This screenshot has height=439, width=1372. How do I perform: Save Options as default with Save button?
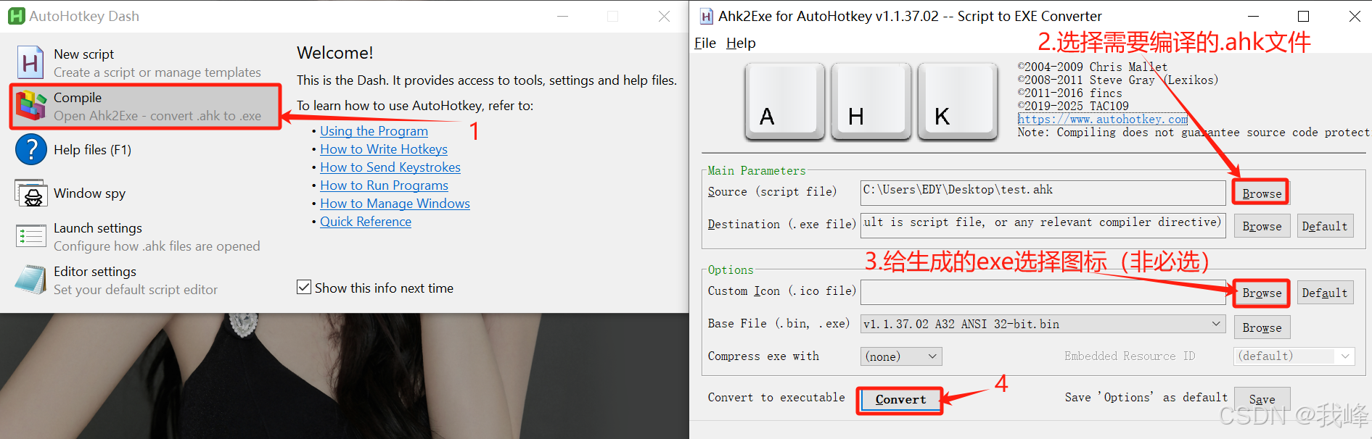coord(1262,399)
